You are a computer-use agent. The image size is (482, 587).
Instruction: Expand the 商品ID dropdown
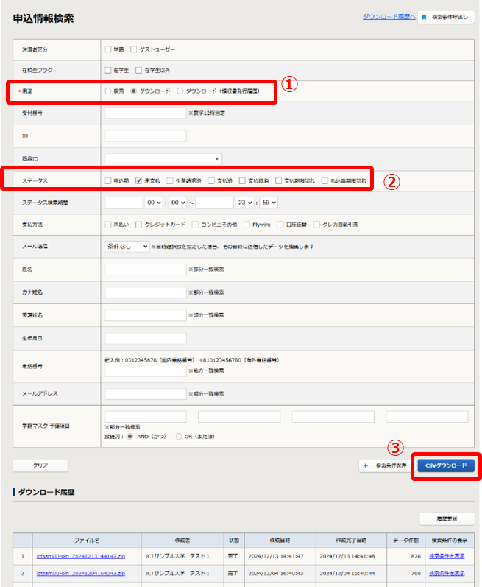[163, 158]
